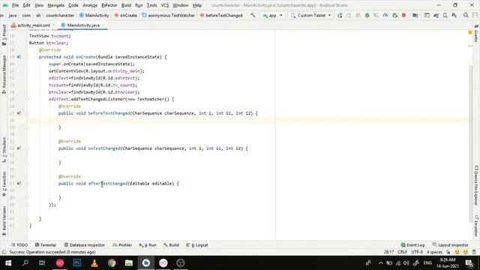Click the folder icon right of Stop

pyautogui.click(x=415, y=15)
